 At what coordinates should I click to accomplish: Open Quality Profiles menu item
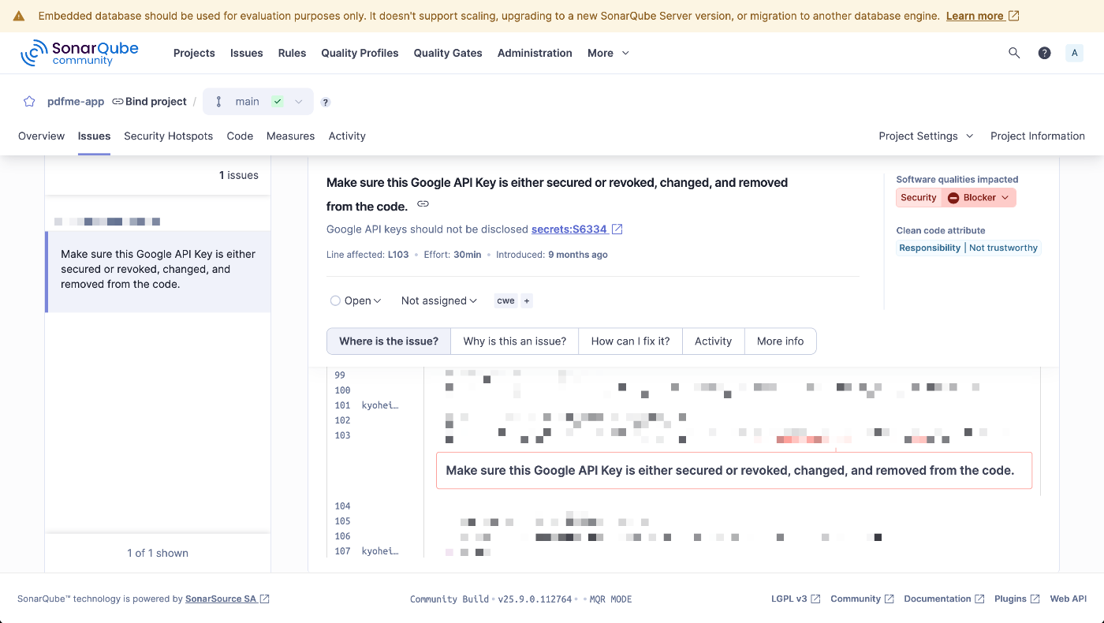coord(360,53)
